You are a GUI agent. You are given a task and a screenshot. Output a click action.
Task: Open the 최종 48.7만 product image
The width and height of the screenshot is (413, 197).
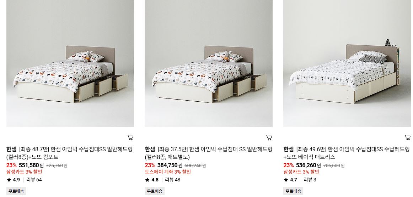click(x=70, y=63)
